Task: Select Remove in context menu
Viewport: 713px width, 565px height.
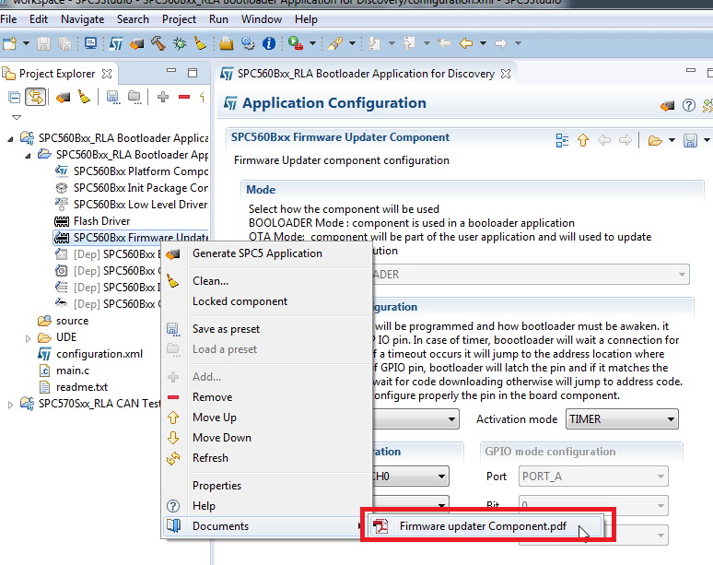Action: [x=213, y=397]
